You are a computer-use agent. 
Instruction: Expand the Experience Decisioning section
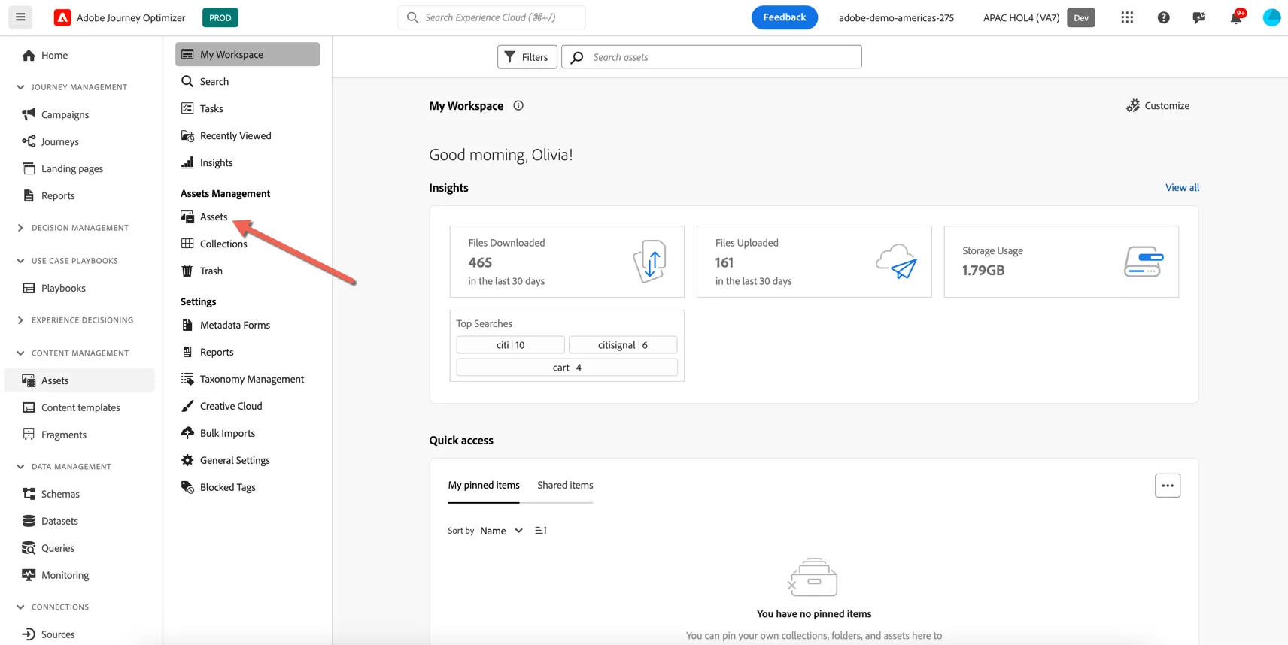(20, 320)
